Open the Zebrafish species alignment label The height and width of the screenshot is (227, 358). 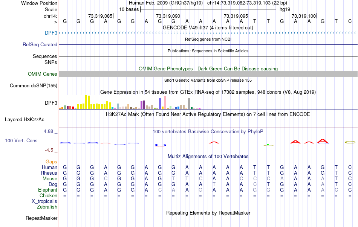tap(47, 207)
